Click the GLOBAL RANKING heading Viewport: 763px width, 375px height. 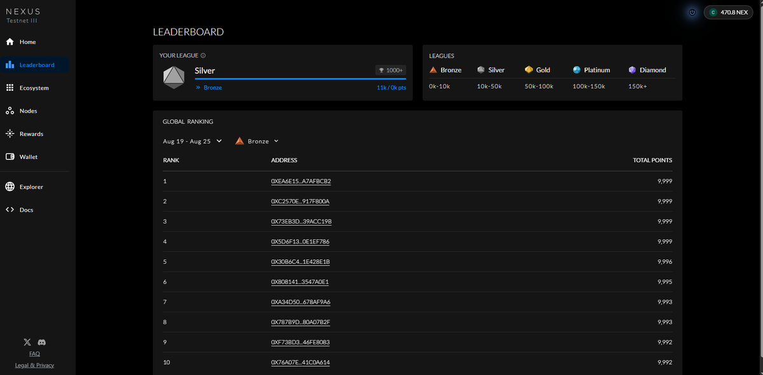point(188,121)
